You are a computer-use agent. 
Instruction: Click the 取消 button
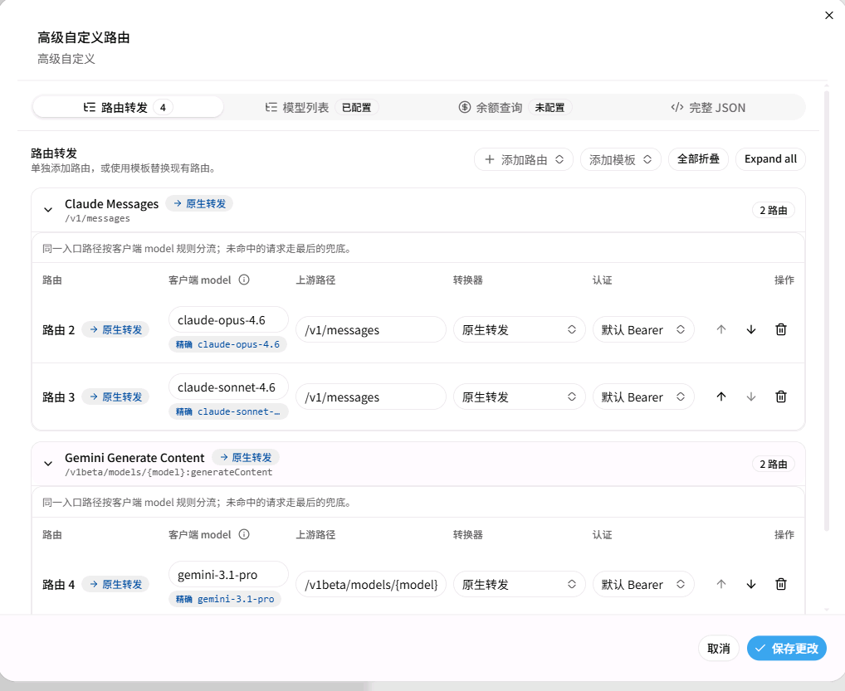point(718,649)
